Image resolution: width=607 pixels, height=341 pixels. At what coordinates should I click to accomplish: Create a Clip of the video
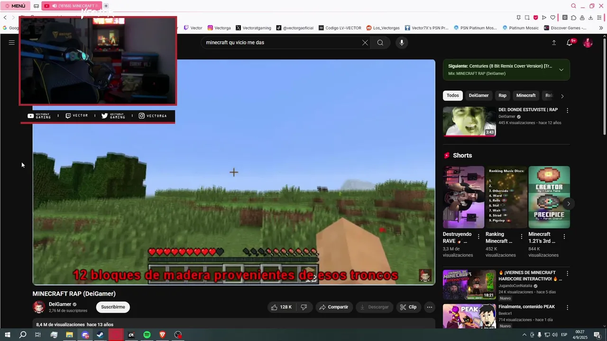[408, 307]
